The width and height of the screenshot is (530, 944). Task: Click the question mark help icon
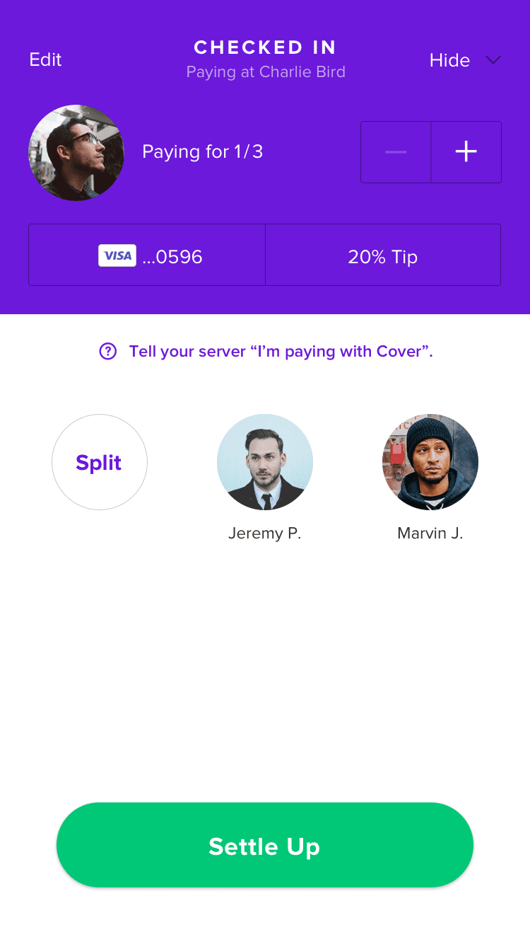tap(107, 351)
